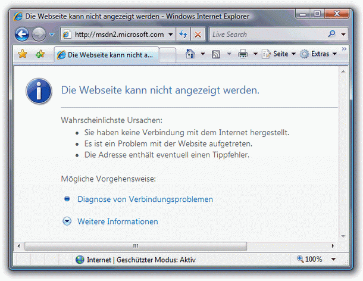Click the greyed Forward arrow button
363x281 pixels.
[x=39, y=35]
